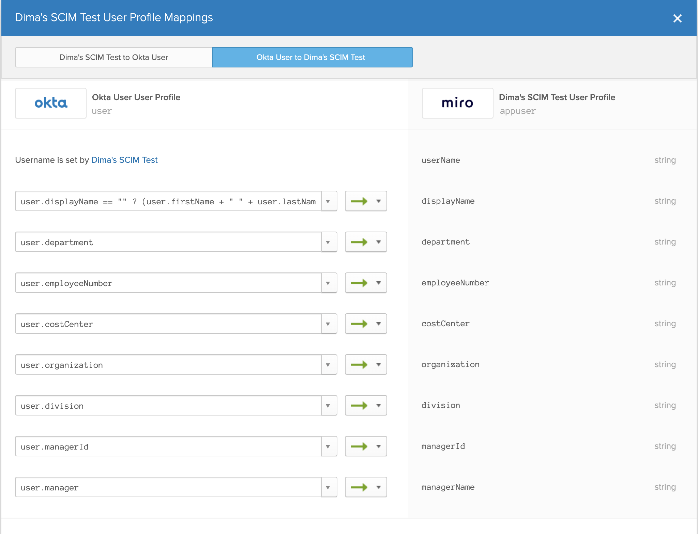Click the department target attribute label
Viewport: 698px width, 534px height.
[x=445, y=242]
